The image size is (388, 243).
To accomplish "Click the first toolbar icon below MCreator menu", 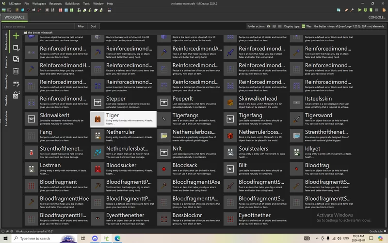I will click(x=4, y=10).
